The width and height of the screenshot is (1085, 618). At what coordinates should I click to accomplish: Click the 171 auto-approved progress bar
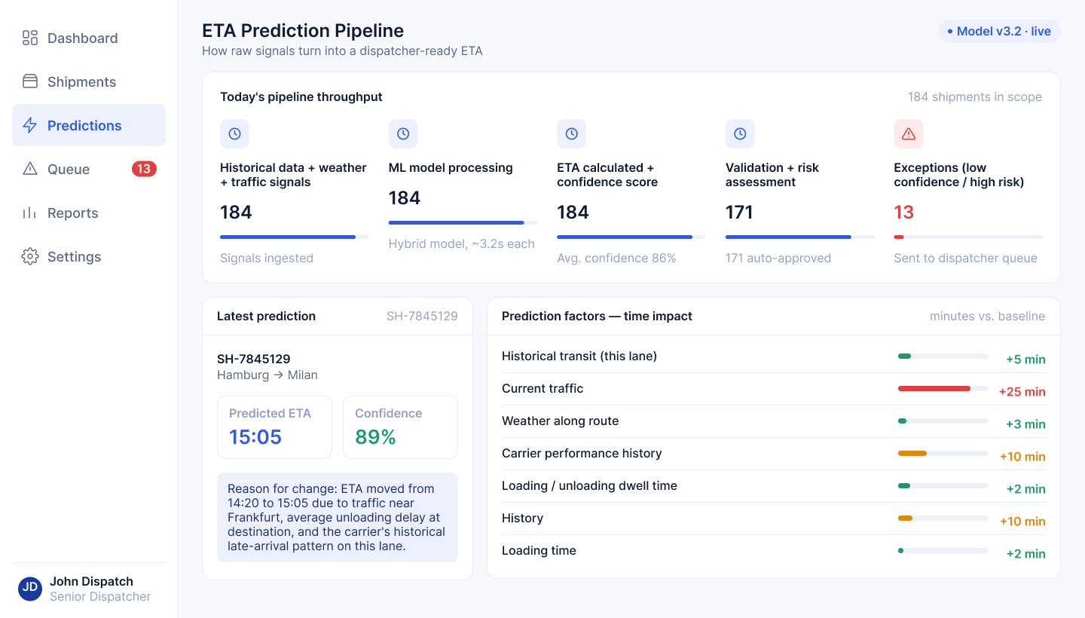point(799,237)
